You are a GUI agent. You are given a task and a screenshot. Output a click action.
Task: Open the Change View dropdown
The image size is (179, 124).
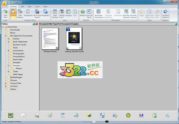62,14
